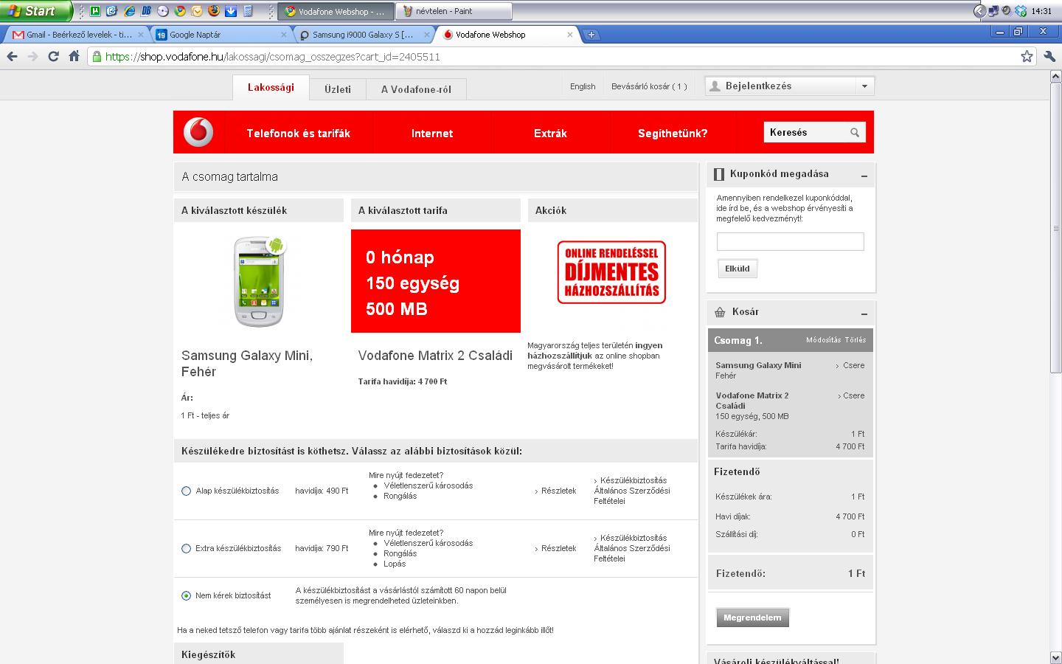Close the Samsung i9000 Galaxy S tab

(x=426, y=35)
